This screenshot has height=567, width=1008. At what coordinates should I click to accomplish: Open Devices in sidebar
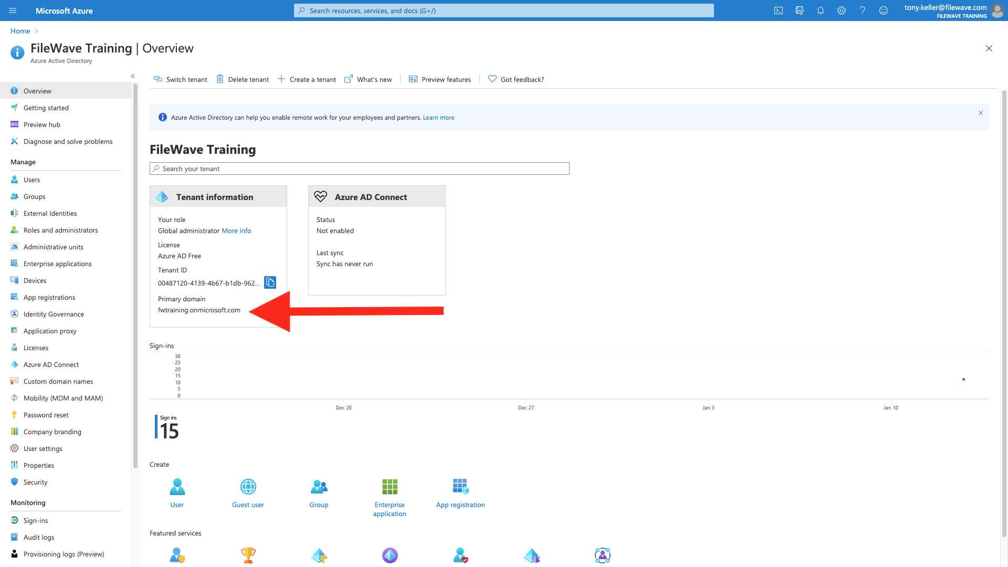coord(66,280)
